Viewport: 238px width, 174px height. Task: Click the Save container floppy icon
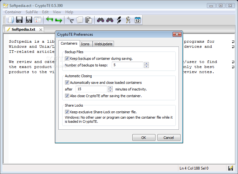click(19, 20)
